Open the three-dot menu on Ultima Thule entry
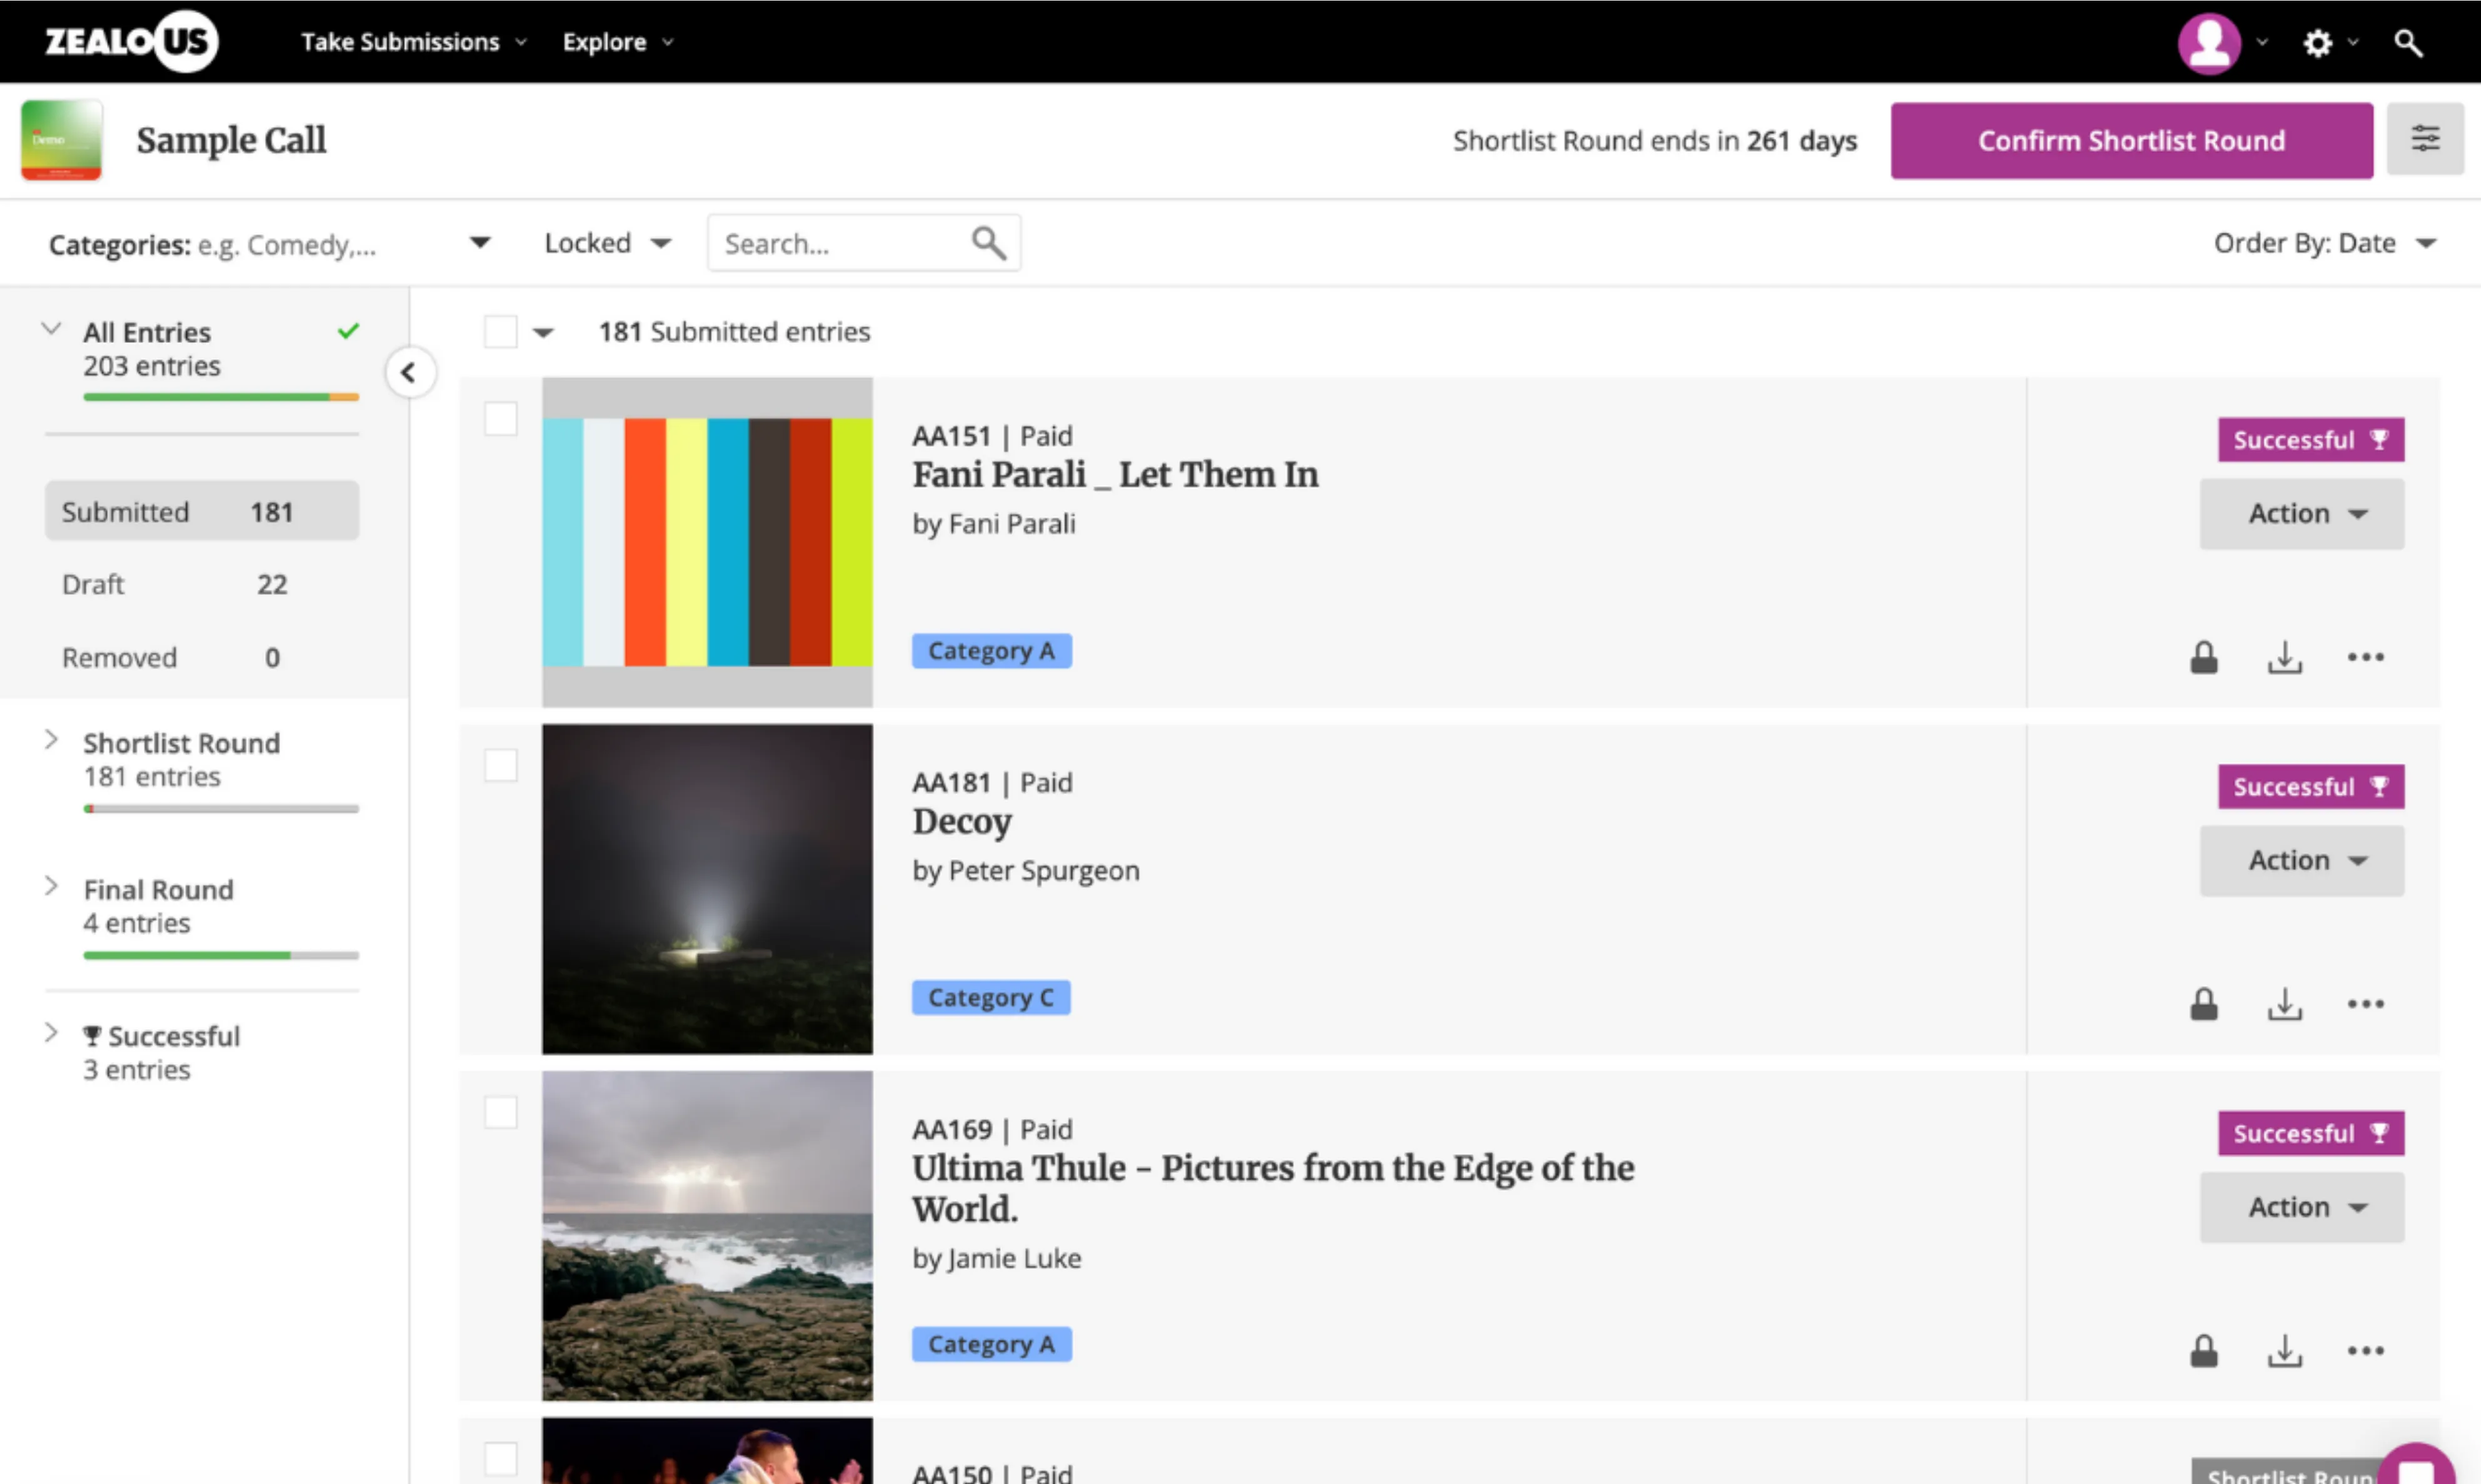Screen dimensions: 2481x1484 point(2365,1350)
